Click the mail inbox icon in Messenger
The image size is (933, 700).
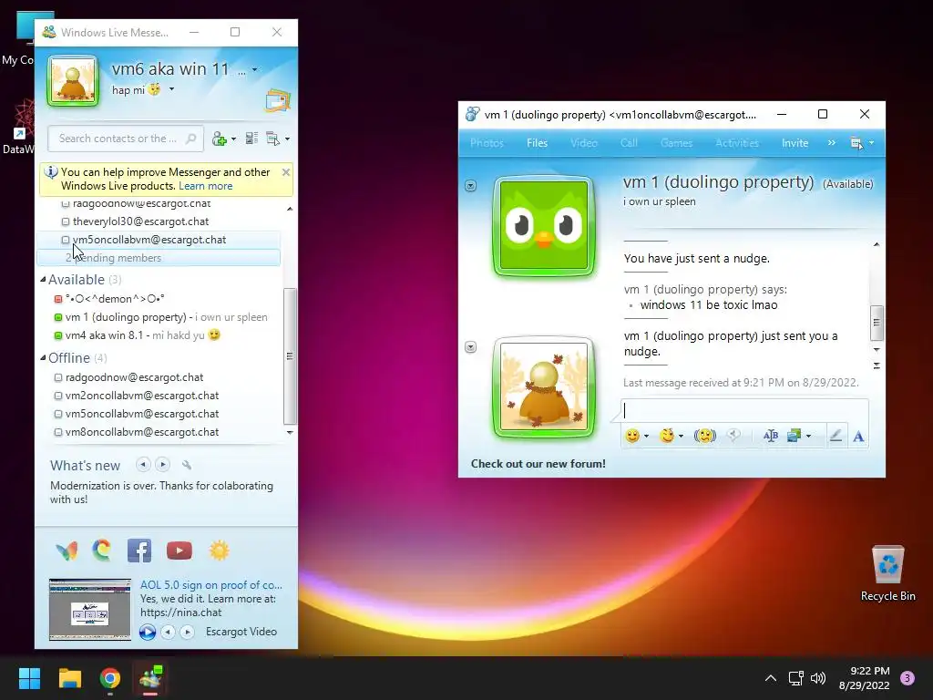(x=277, y=100)
